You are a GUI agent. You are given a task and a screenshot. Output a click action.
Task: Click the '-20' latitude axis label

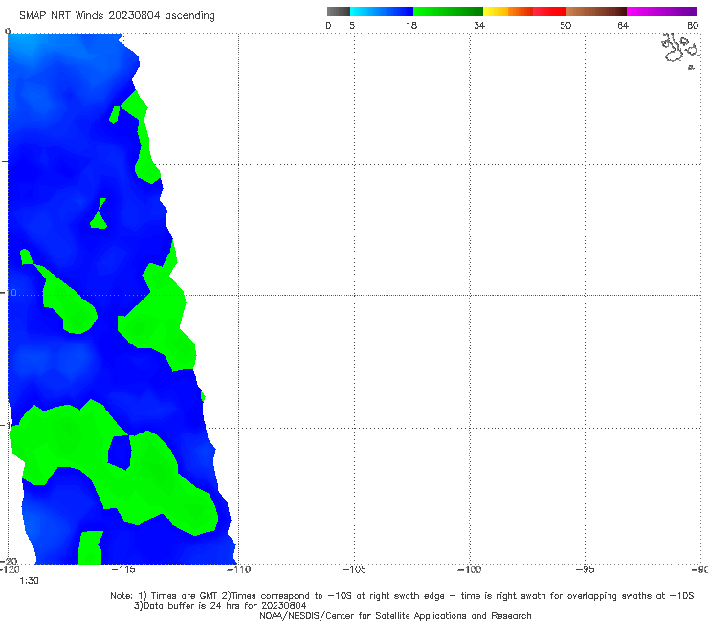point(9,562)
